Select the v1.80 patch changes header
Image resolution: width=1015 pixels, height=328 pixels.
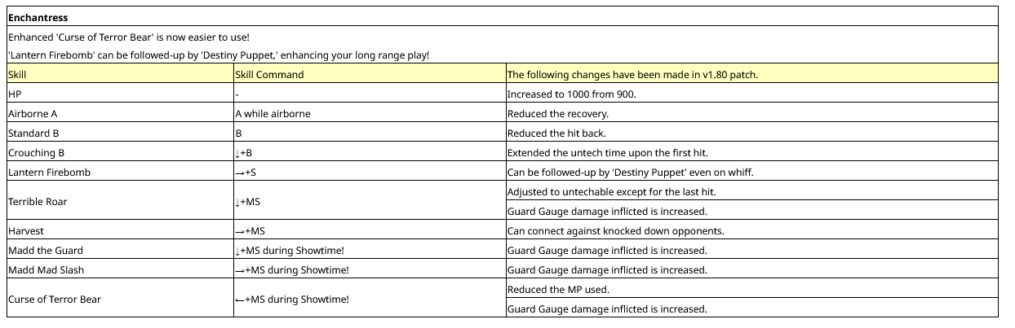(x=752, y=74)
